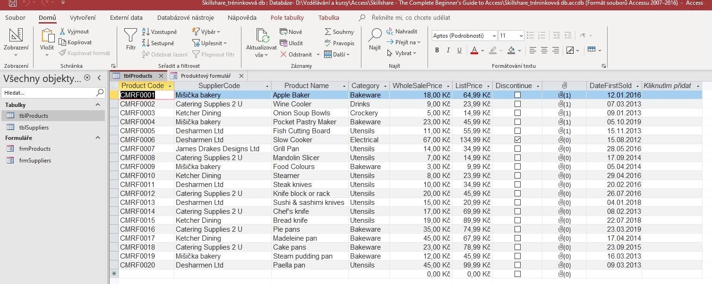Create new record with Nové
This screenshot has width=712, height=284.
[x=291, y=32]
